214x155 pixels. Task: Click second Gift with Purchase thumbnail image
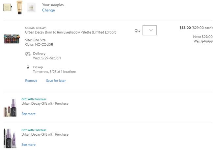coord(10,138)
